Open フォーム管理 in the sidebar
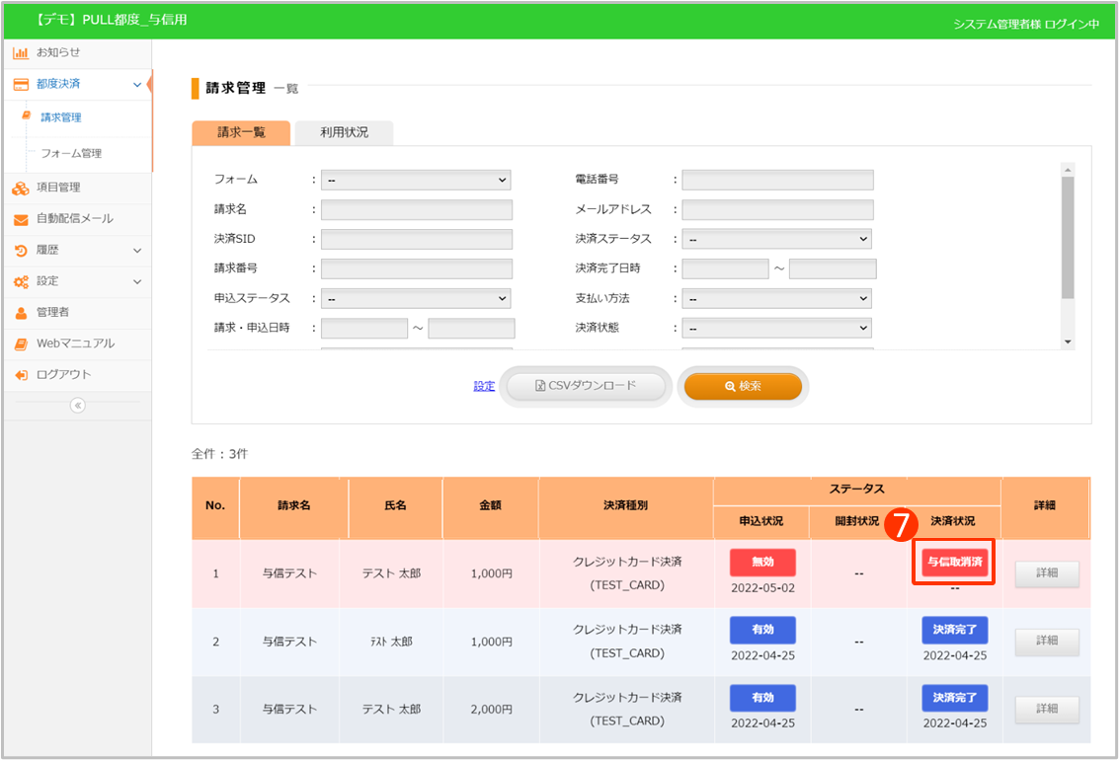Image resolution: width=1119 pixels, height=760 pixels. [71, 154]
